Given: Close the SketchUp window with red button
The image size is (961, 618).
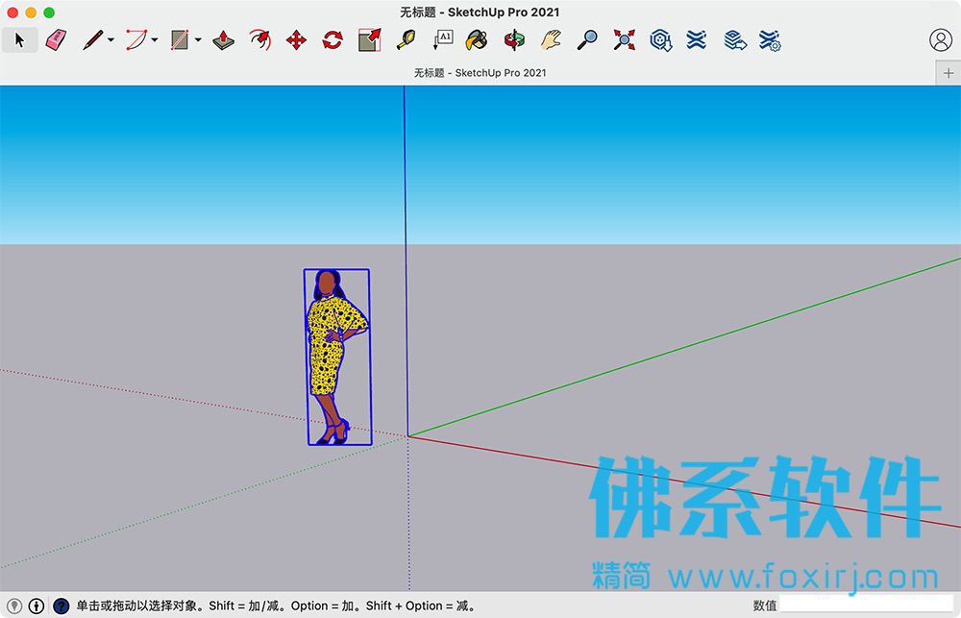Looking at the screenshot, I should [x=12, y=12].
